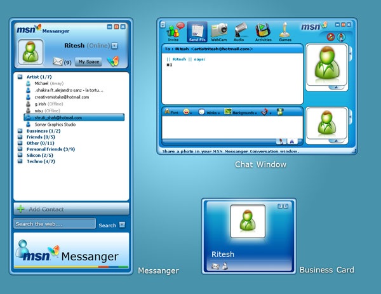
Task: Expand arrow under top display picture
Action: pyautogui.click(x=337, y=88)
